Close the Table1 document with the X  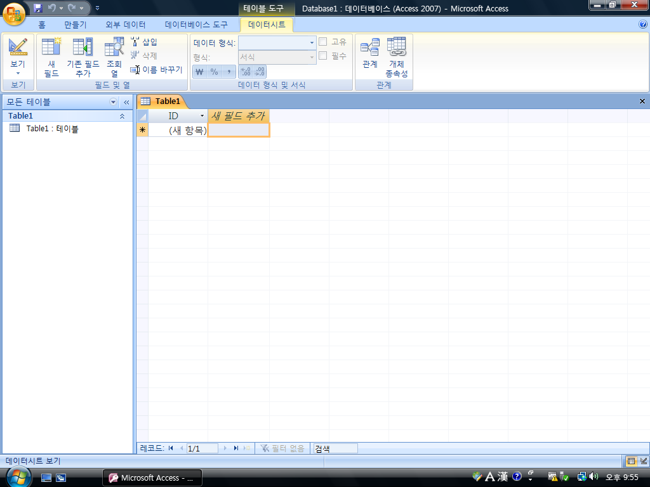[642, 101]
